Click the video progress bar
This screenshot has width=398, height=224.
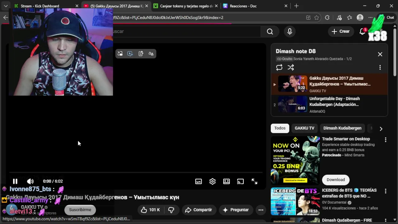click(136, 172)
